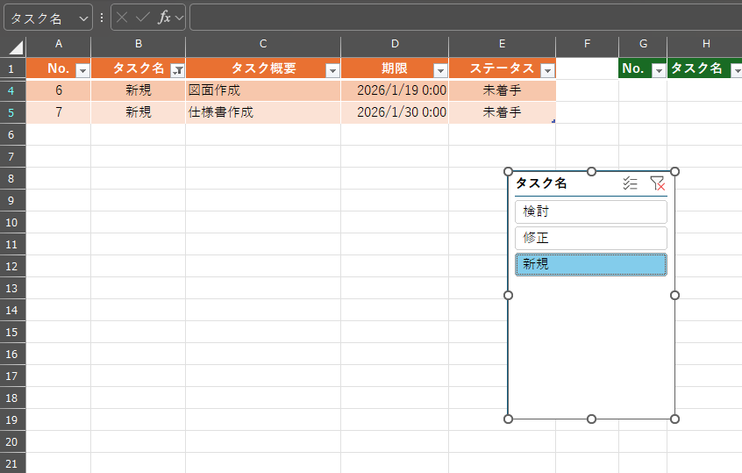Image resolution: width=742 pixels, height=473 pixels.
Task: Clear the タスク名 slicer filter
Action: 657,183
